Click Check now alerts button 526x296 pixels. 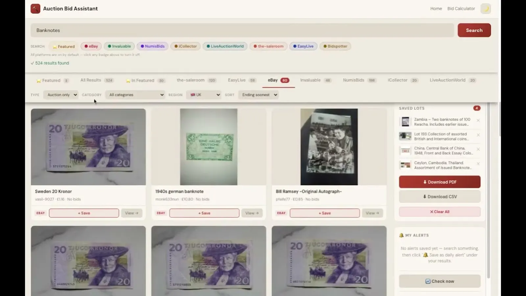[x=440, y=281]
